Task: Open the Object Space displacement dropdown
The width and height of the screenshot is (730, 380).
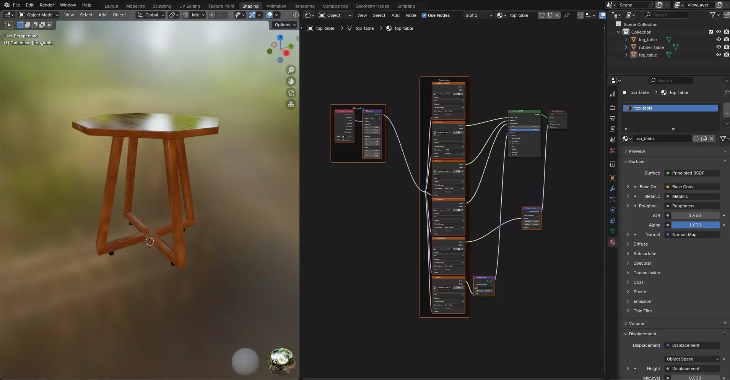Action: tap(692, 359)
